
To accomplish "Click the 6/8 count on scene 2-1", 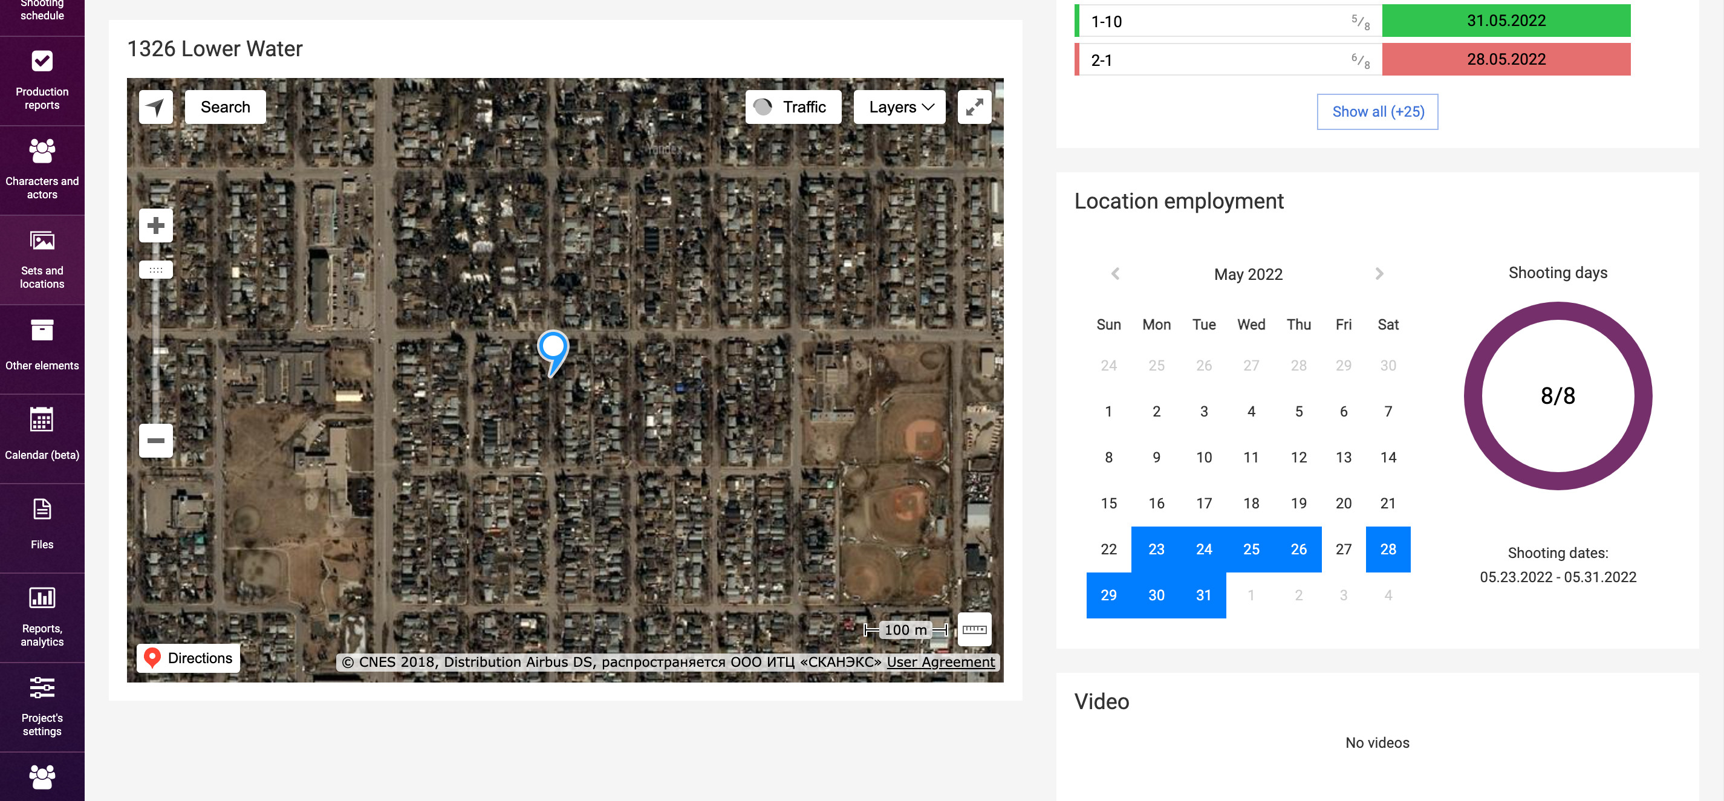I will click(x=1361, y=61).
